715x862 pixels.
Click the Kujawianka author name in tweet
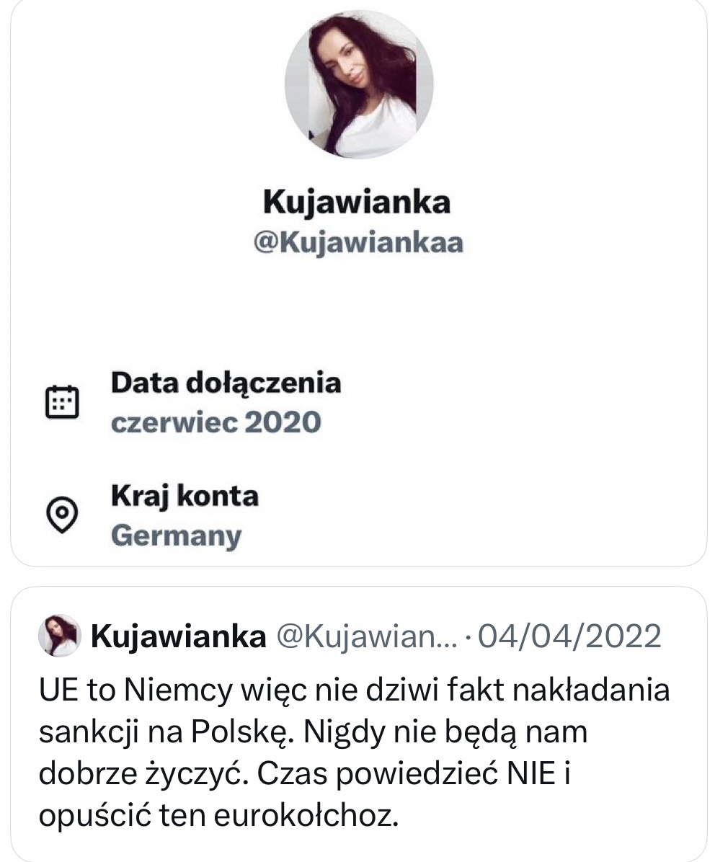[179, 636]
